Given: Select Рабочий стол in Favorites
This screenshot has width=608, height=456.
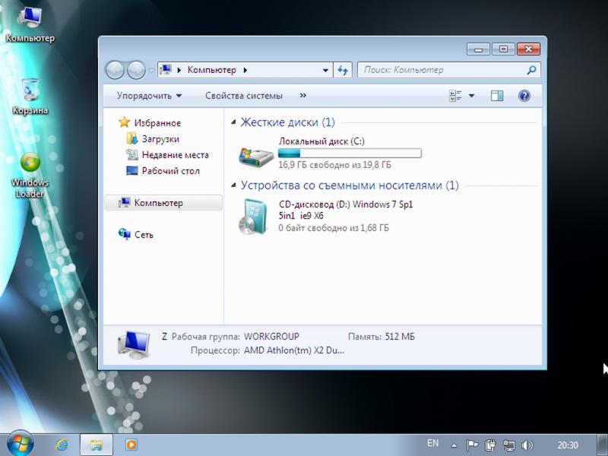Looking at the screenshot, I should tap(170, 171).
